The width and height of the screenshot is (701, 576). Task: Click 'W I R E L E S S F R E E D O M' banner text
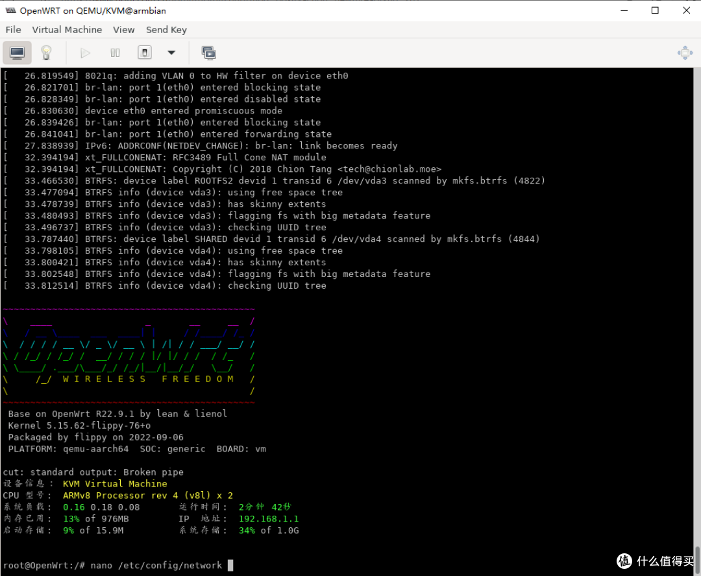point(149,379)
